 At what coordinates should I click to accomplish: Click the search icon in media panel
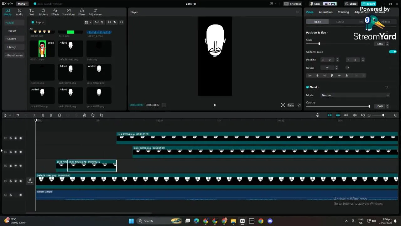click(122, 22)
